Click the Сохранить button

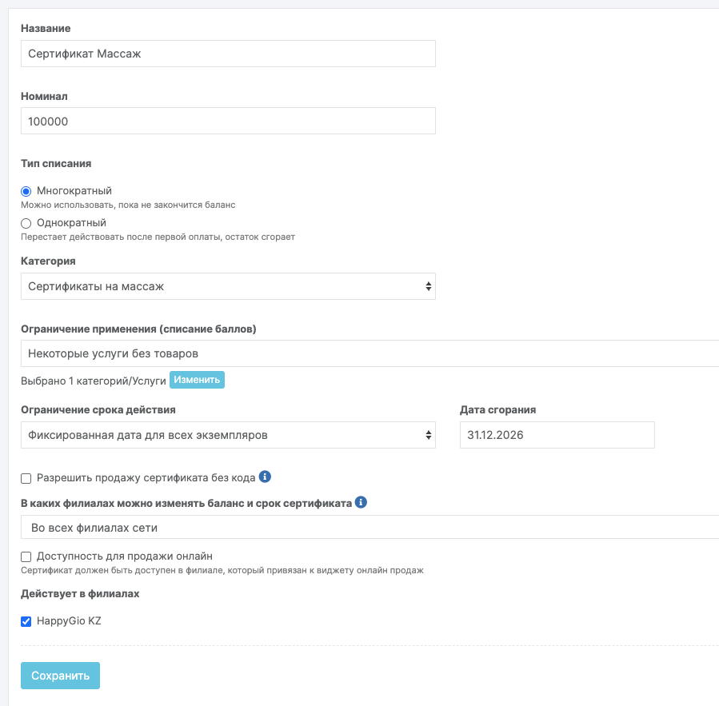coord(60,676)
